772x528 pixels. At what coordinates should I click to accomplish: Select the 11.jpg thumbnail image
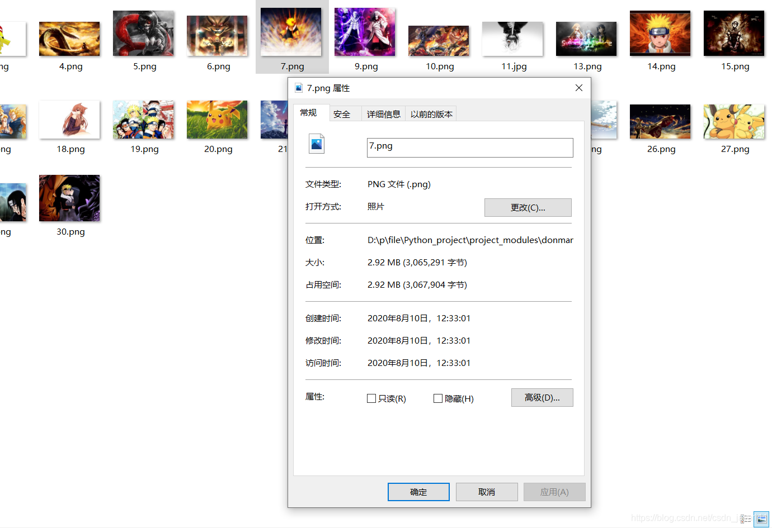512,39
